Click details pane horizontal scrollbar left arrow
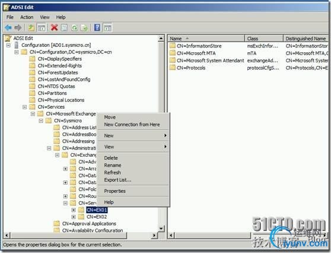 171,235
